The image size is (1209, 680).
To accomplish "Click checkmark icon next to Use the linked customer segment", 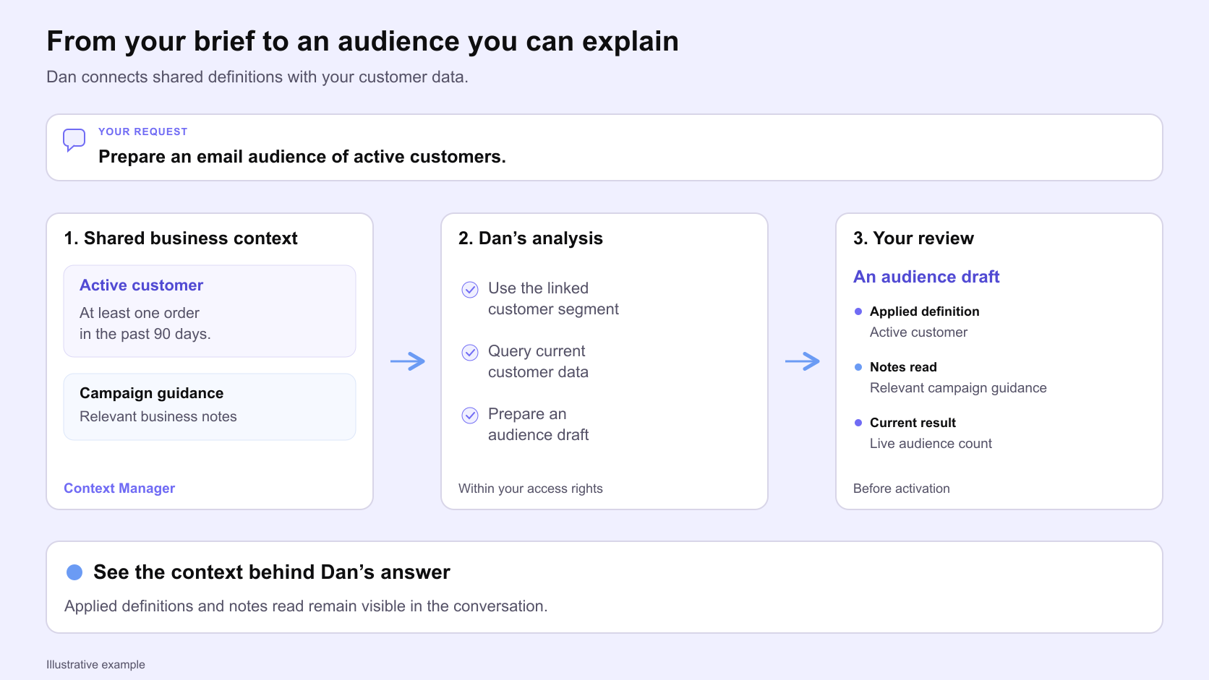I will click(x=470, y=290).
